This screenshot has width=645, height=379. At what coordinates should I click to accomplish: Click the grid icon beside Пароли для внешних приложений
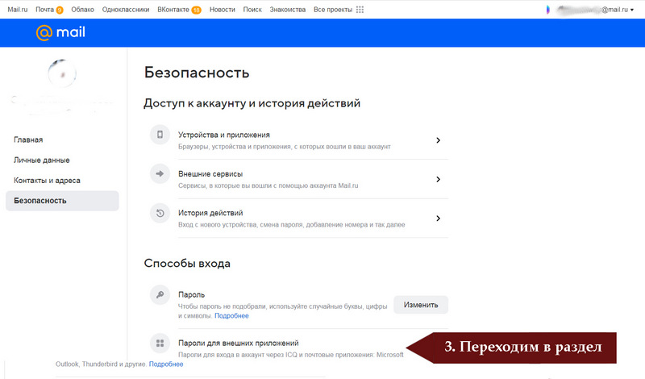click(160, 344)
